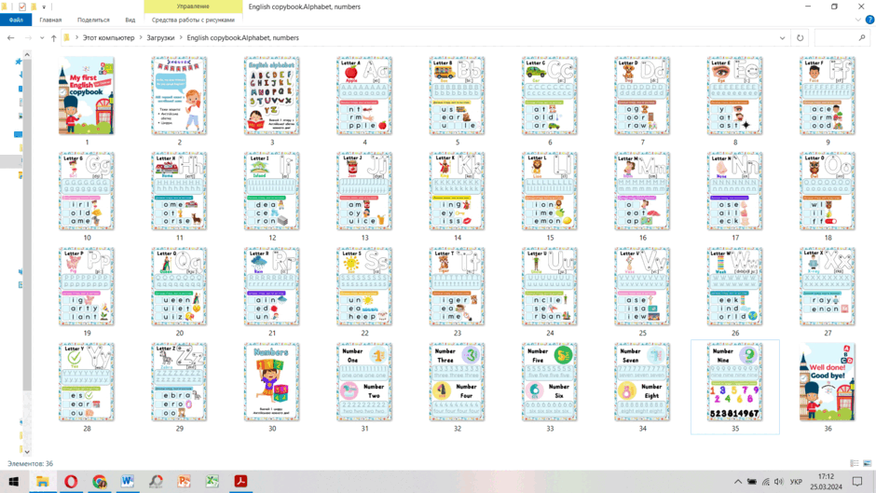The height and width of the screenshot is (493, 876).
Task: Open the Поделиться ribbon tab
Action: 93,20
